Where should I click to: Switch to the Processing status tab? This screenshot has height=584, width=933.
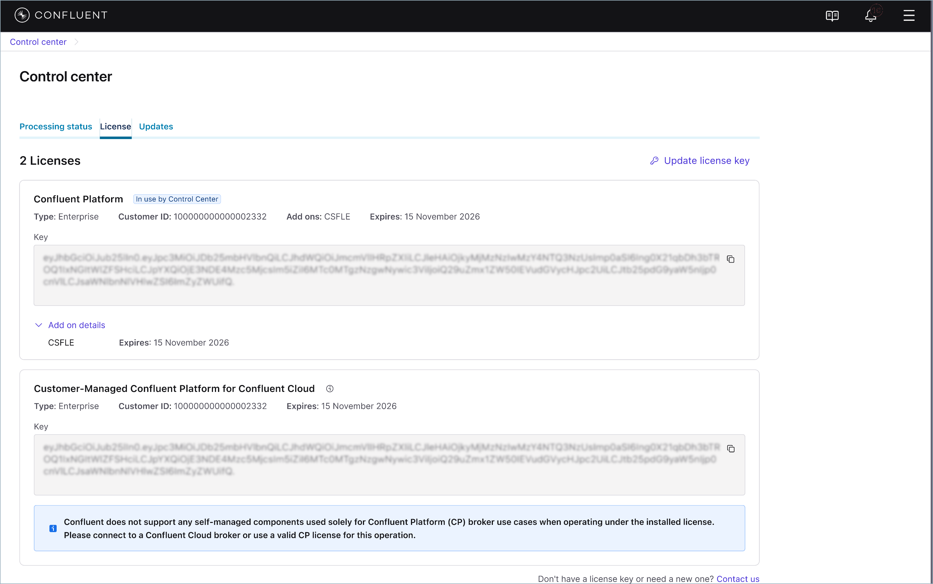tap(56, 126)
